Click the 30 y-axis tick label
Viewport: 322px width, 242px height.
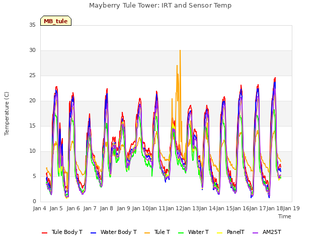(32, 50)
